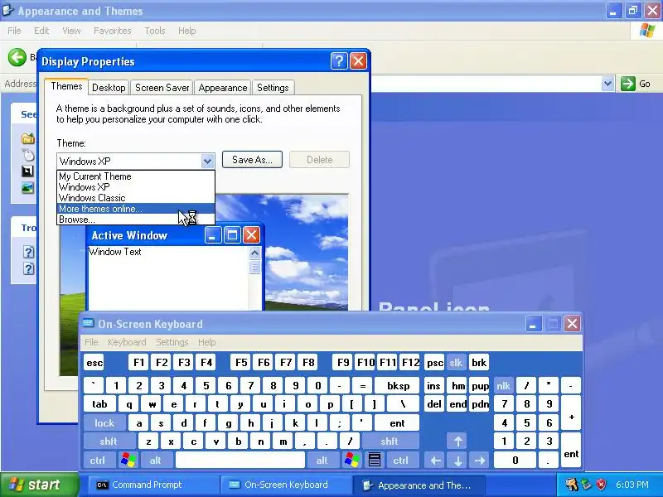This screenshot has height=497, width=663.
Task: Open Favorites menu in Appearance and Themes
Action: (113, 31)
